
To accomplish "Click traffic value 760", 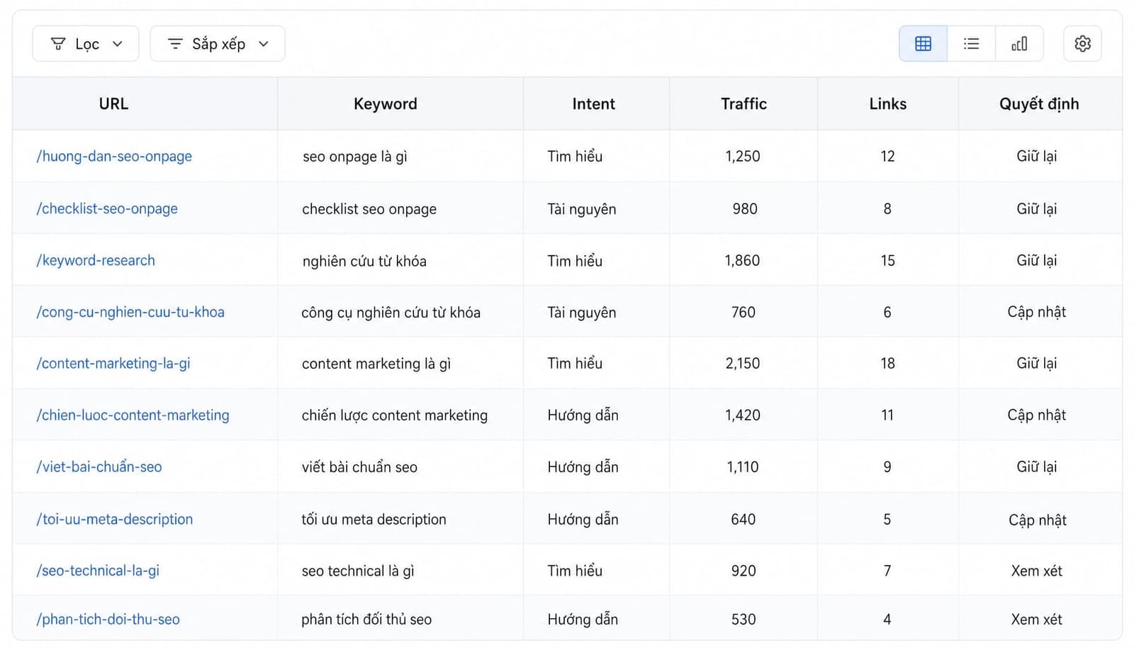I will point(743,312).
